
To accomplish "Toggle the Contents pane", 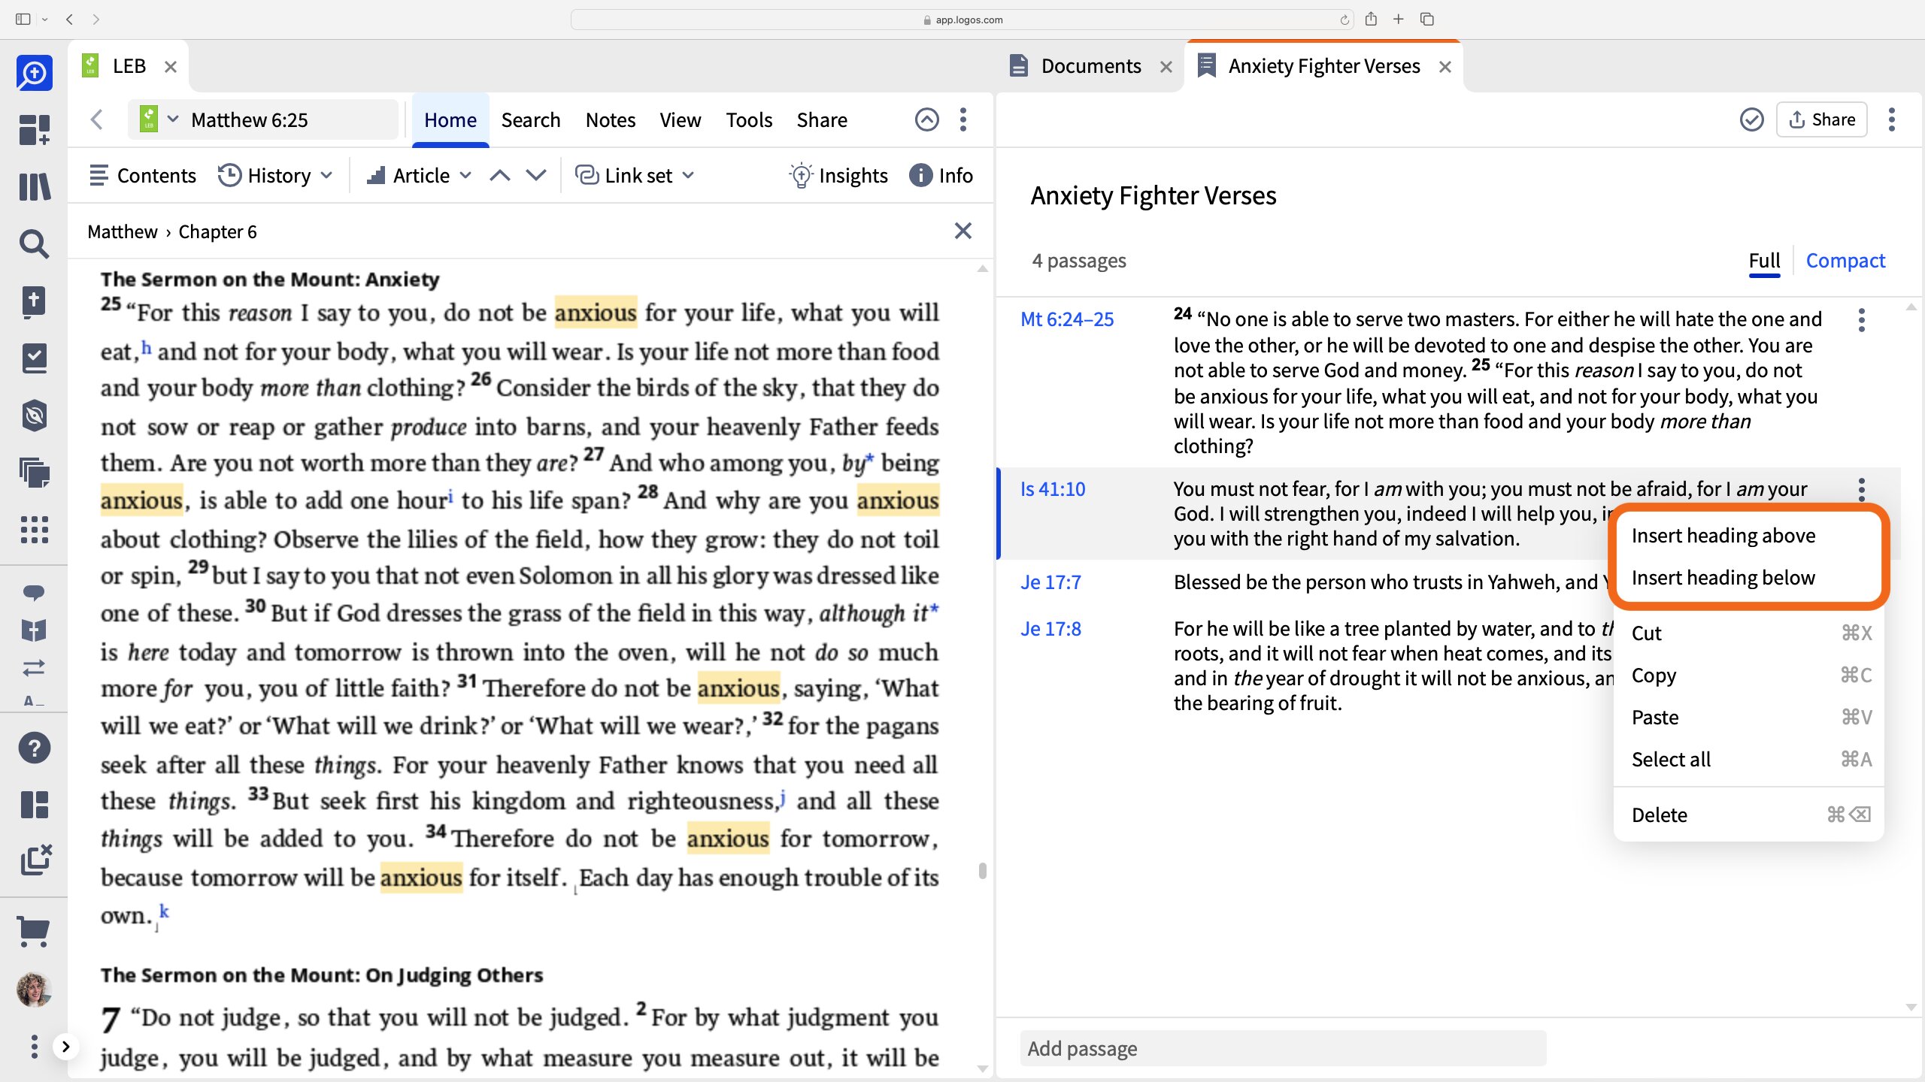I will 142,175.
